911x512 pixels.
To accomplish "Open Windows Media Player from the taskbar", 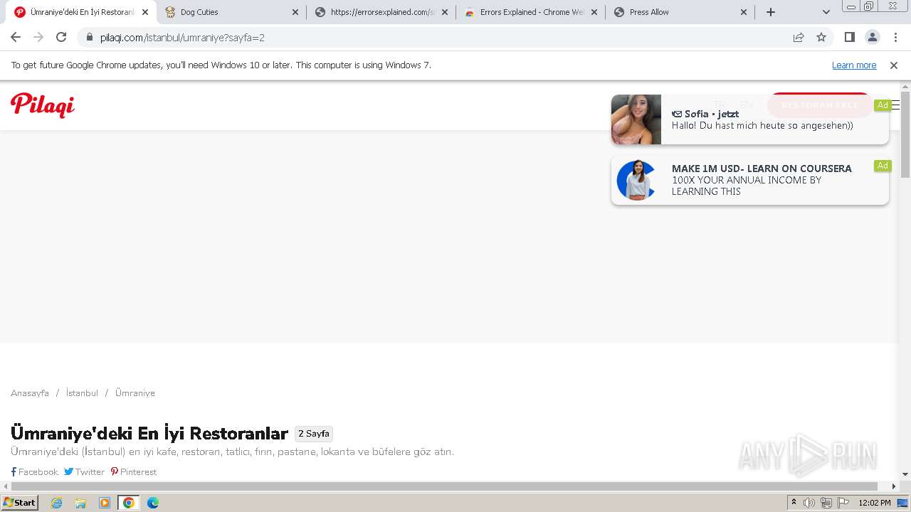I will tap(105, 503).
